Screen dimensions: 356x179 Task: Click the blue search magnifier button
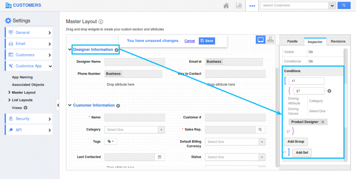coord(344,5)
